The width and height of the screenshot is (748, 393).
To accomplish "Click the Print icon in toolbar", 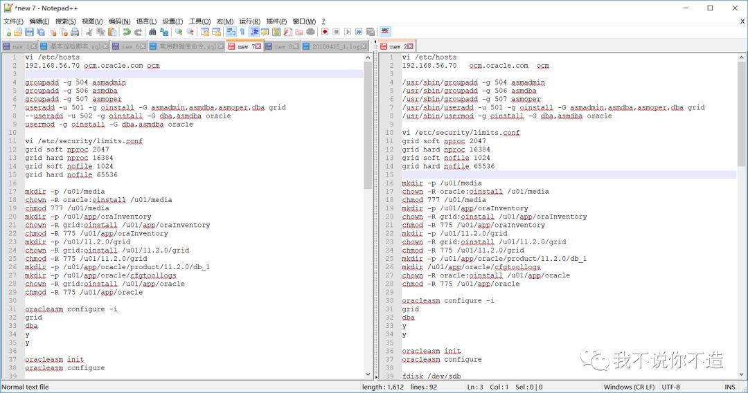I will 75,32.
